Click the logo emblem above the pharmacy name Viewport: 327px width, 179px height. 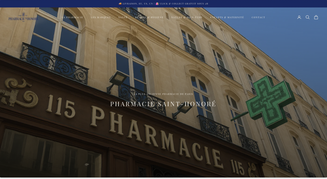[x=23, y=14]
